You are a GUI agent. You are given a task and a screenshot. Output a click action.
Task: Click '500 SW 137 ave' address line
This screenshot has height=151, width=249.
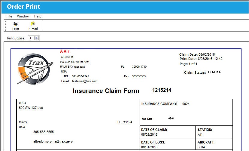click(x=31, y=108)
